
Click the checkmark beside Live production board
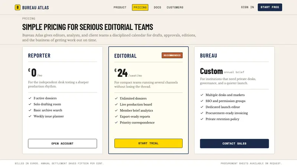point(116,104)
